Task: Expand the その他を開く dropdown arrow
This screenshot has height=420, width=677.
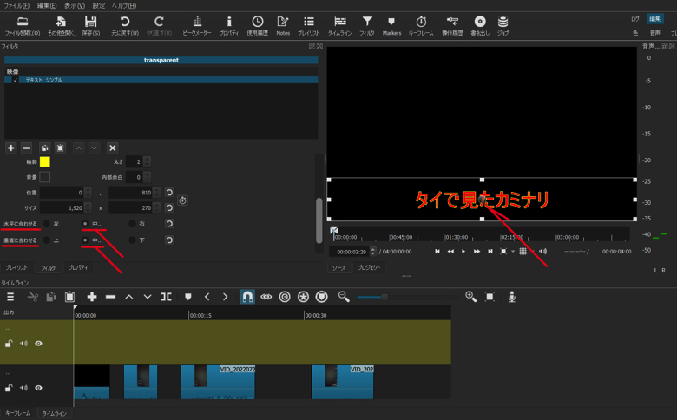Action: pos(75,34)
